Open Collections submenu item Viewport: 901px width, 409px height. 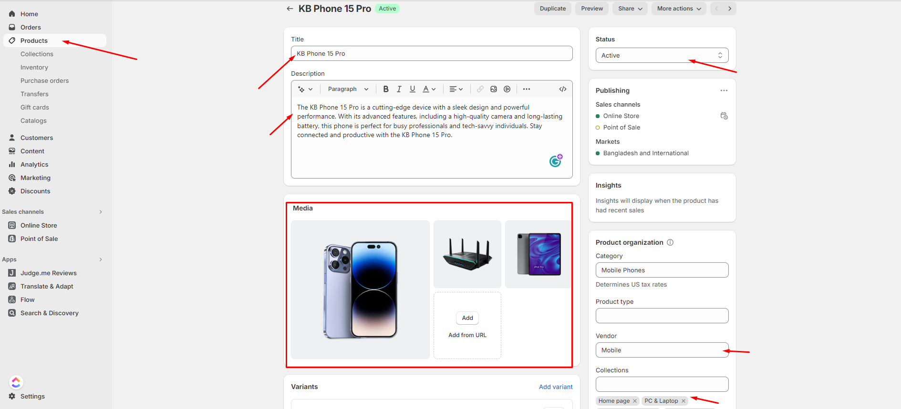pos(37,54)
